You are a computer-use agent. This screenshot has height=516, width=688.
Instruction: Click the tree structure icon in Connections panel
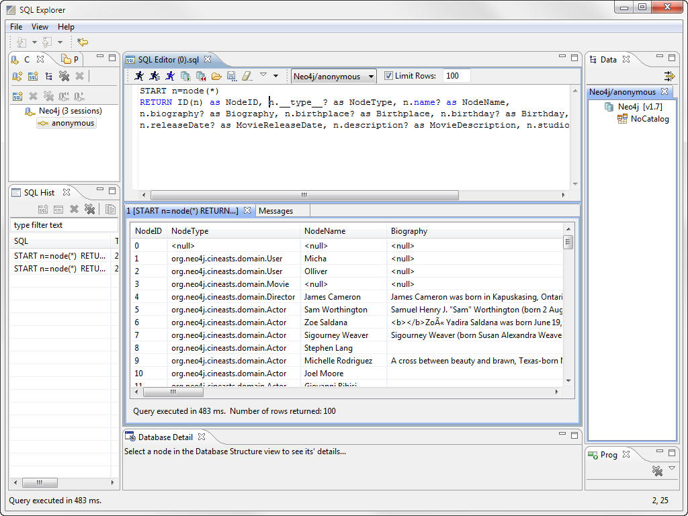tap(48, 77)
